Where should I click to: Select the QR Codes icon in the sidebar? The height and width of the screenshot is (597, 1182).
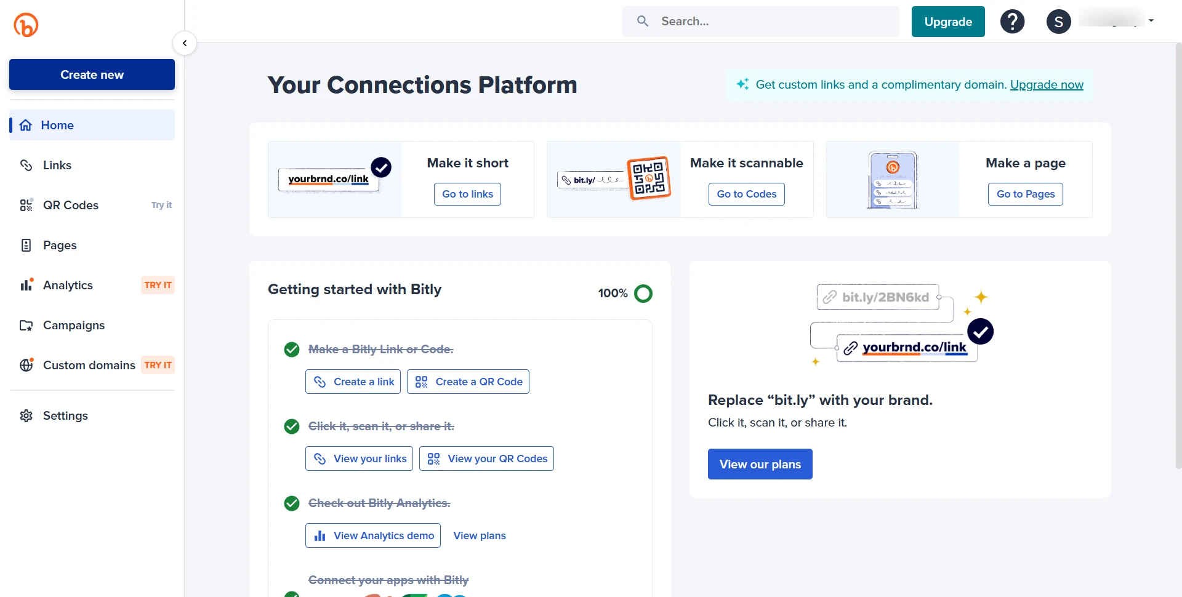tap(25, 205)
